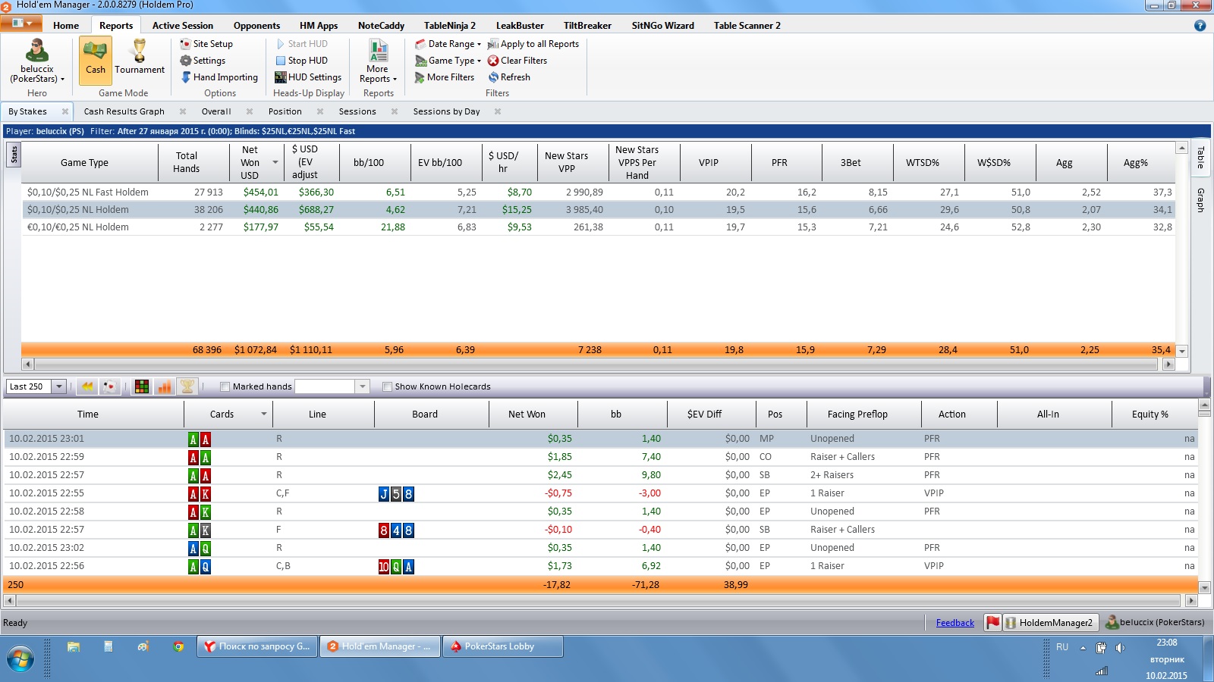Close the Sessions by Day tab
The width and height of the screenshot is (1214, 682).
[x=498, y=111]
